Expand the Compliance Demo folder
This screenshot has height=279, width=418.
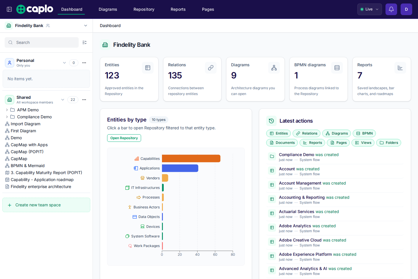[x=7, y=117]
